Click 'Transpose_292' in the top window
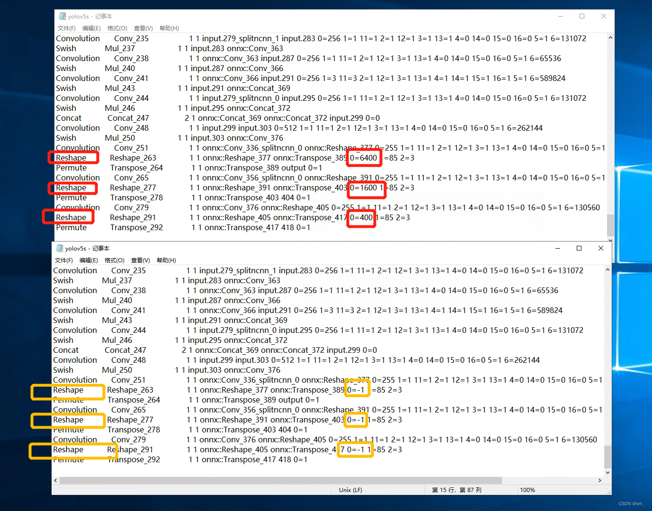The height and width of the screenshot is (511, 652). [x=136, y=227]
